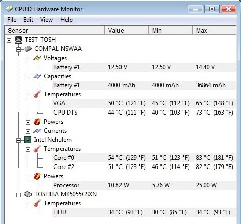The image size is (241, 224).
Task: Click the Voltages lightning icon
Action: (37, 58)
